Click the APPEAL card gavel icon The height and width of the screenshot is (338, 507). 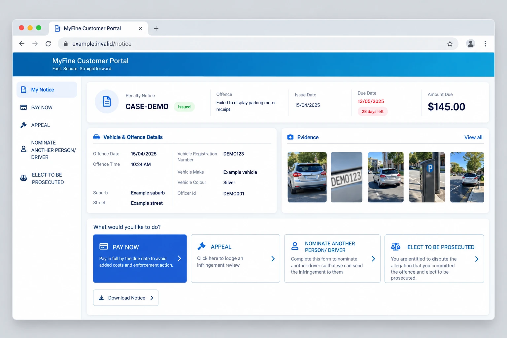click(x=201, y=246)
